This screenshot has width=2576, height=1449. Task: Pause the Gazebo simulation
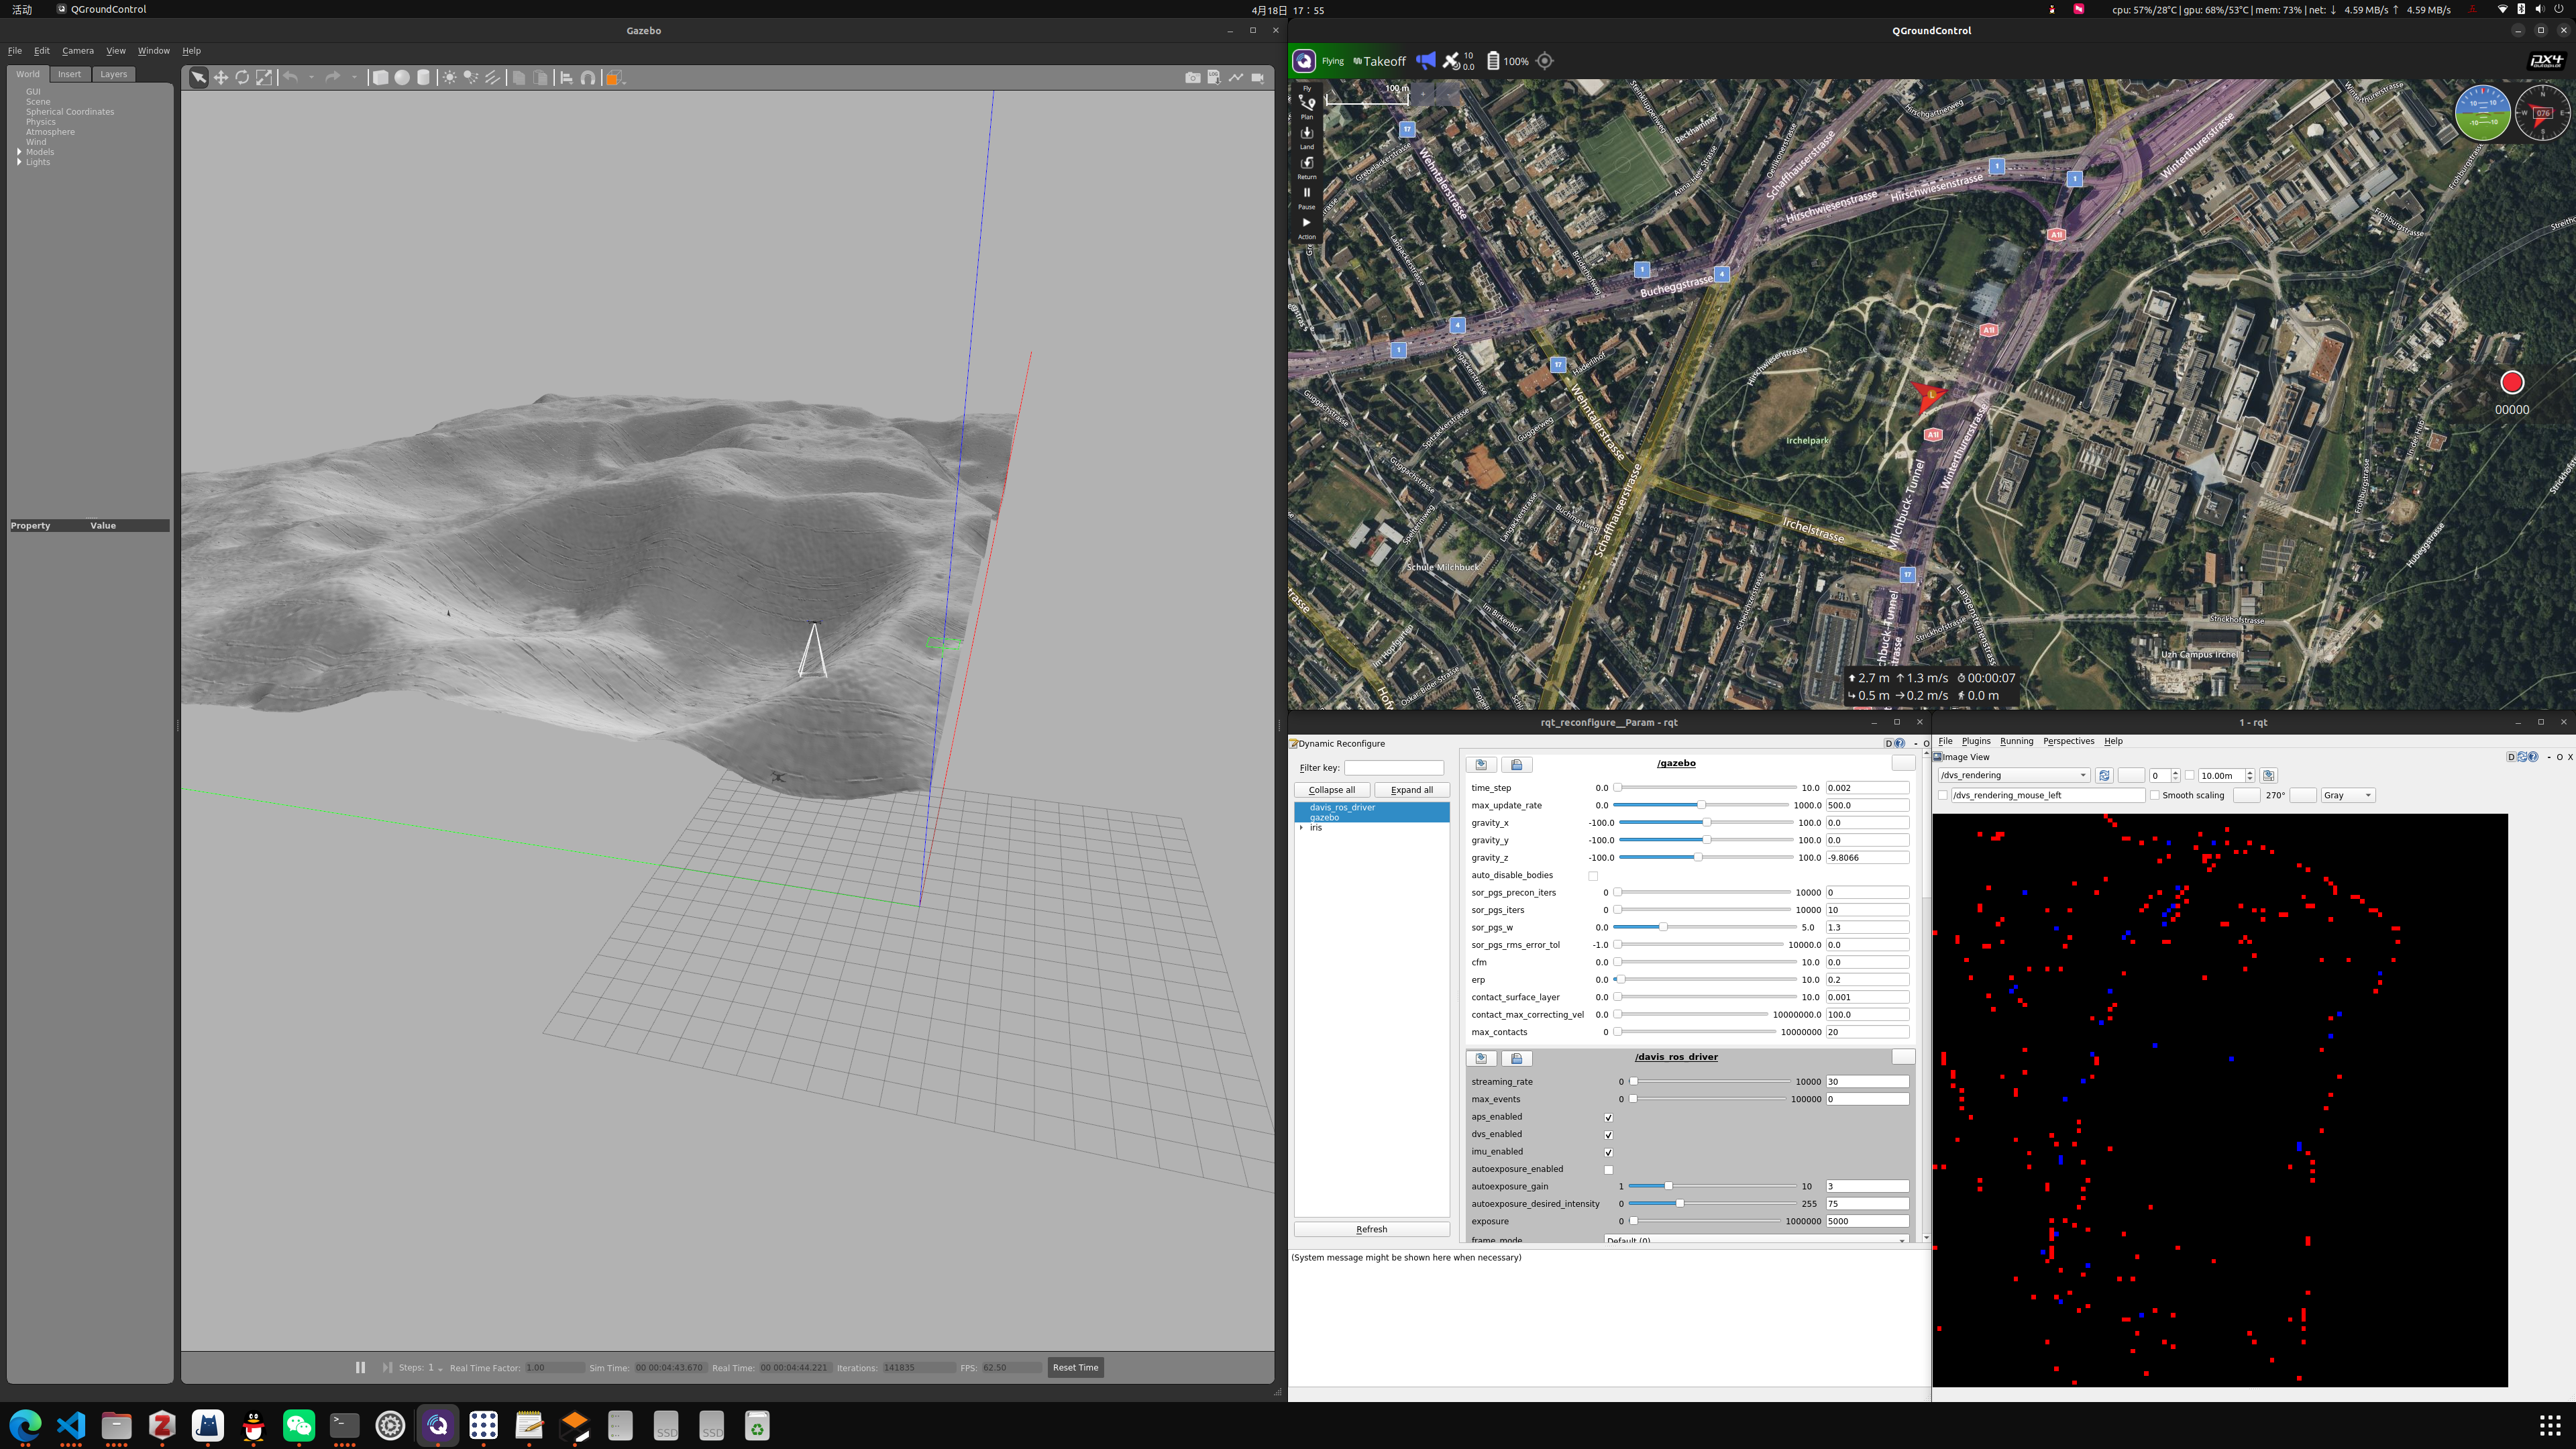tap(360, 1367)
